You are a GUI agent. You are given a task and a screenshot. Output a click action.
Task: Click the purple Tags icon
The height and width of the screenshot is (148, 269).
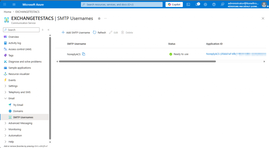5,55
